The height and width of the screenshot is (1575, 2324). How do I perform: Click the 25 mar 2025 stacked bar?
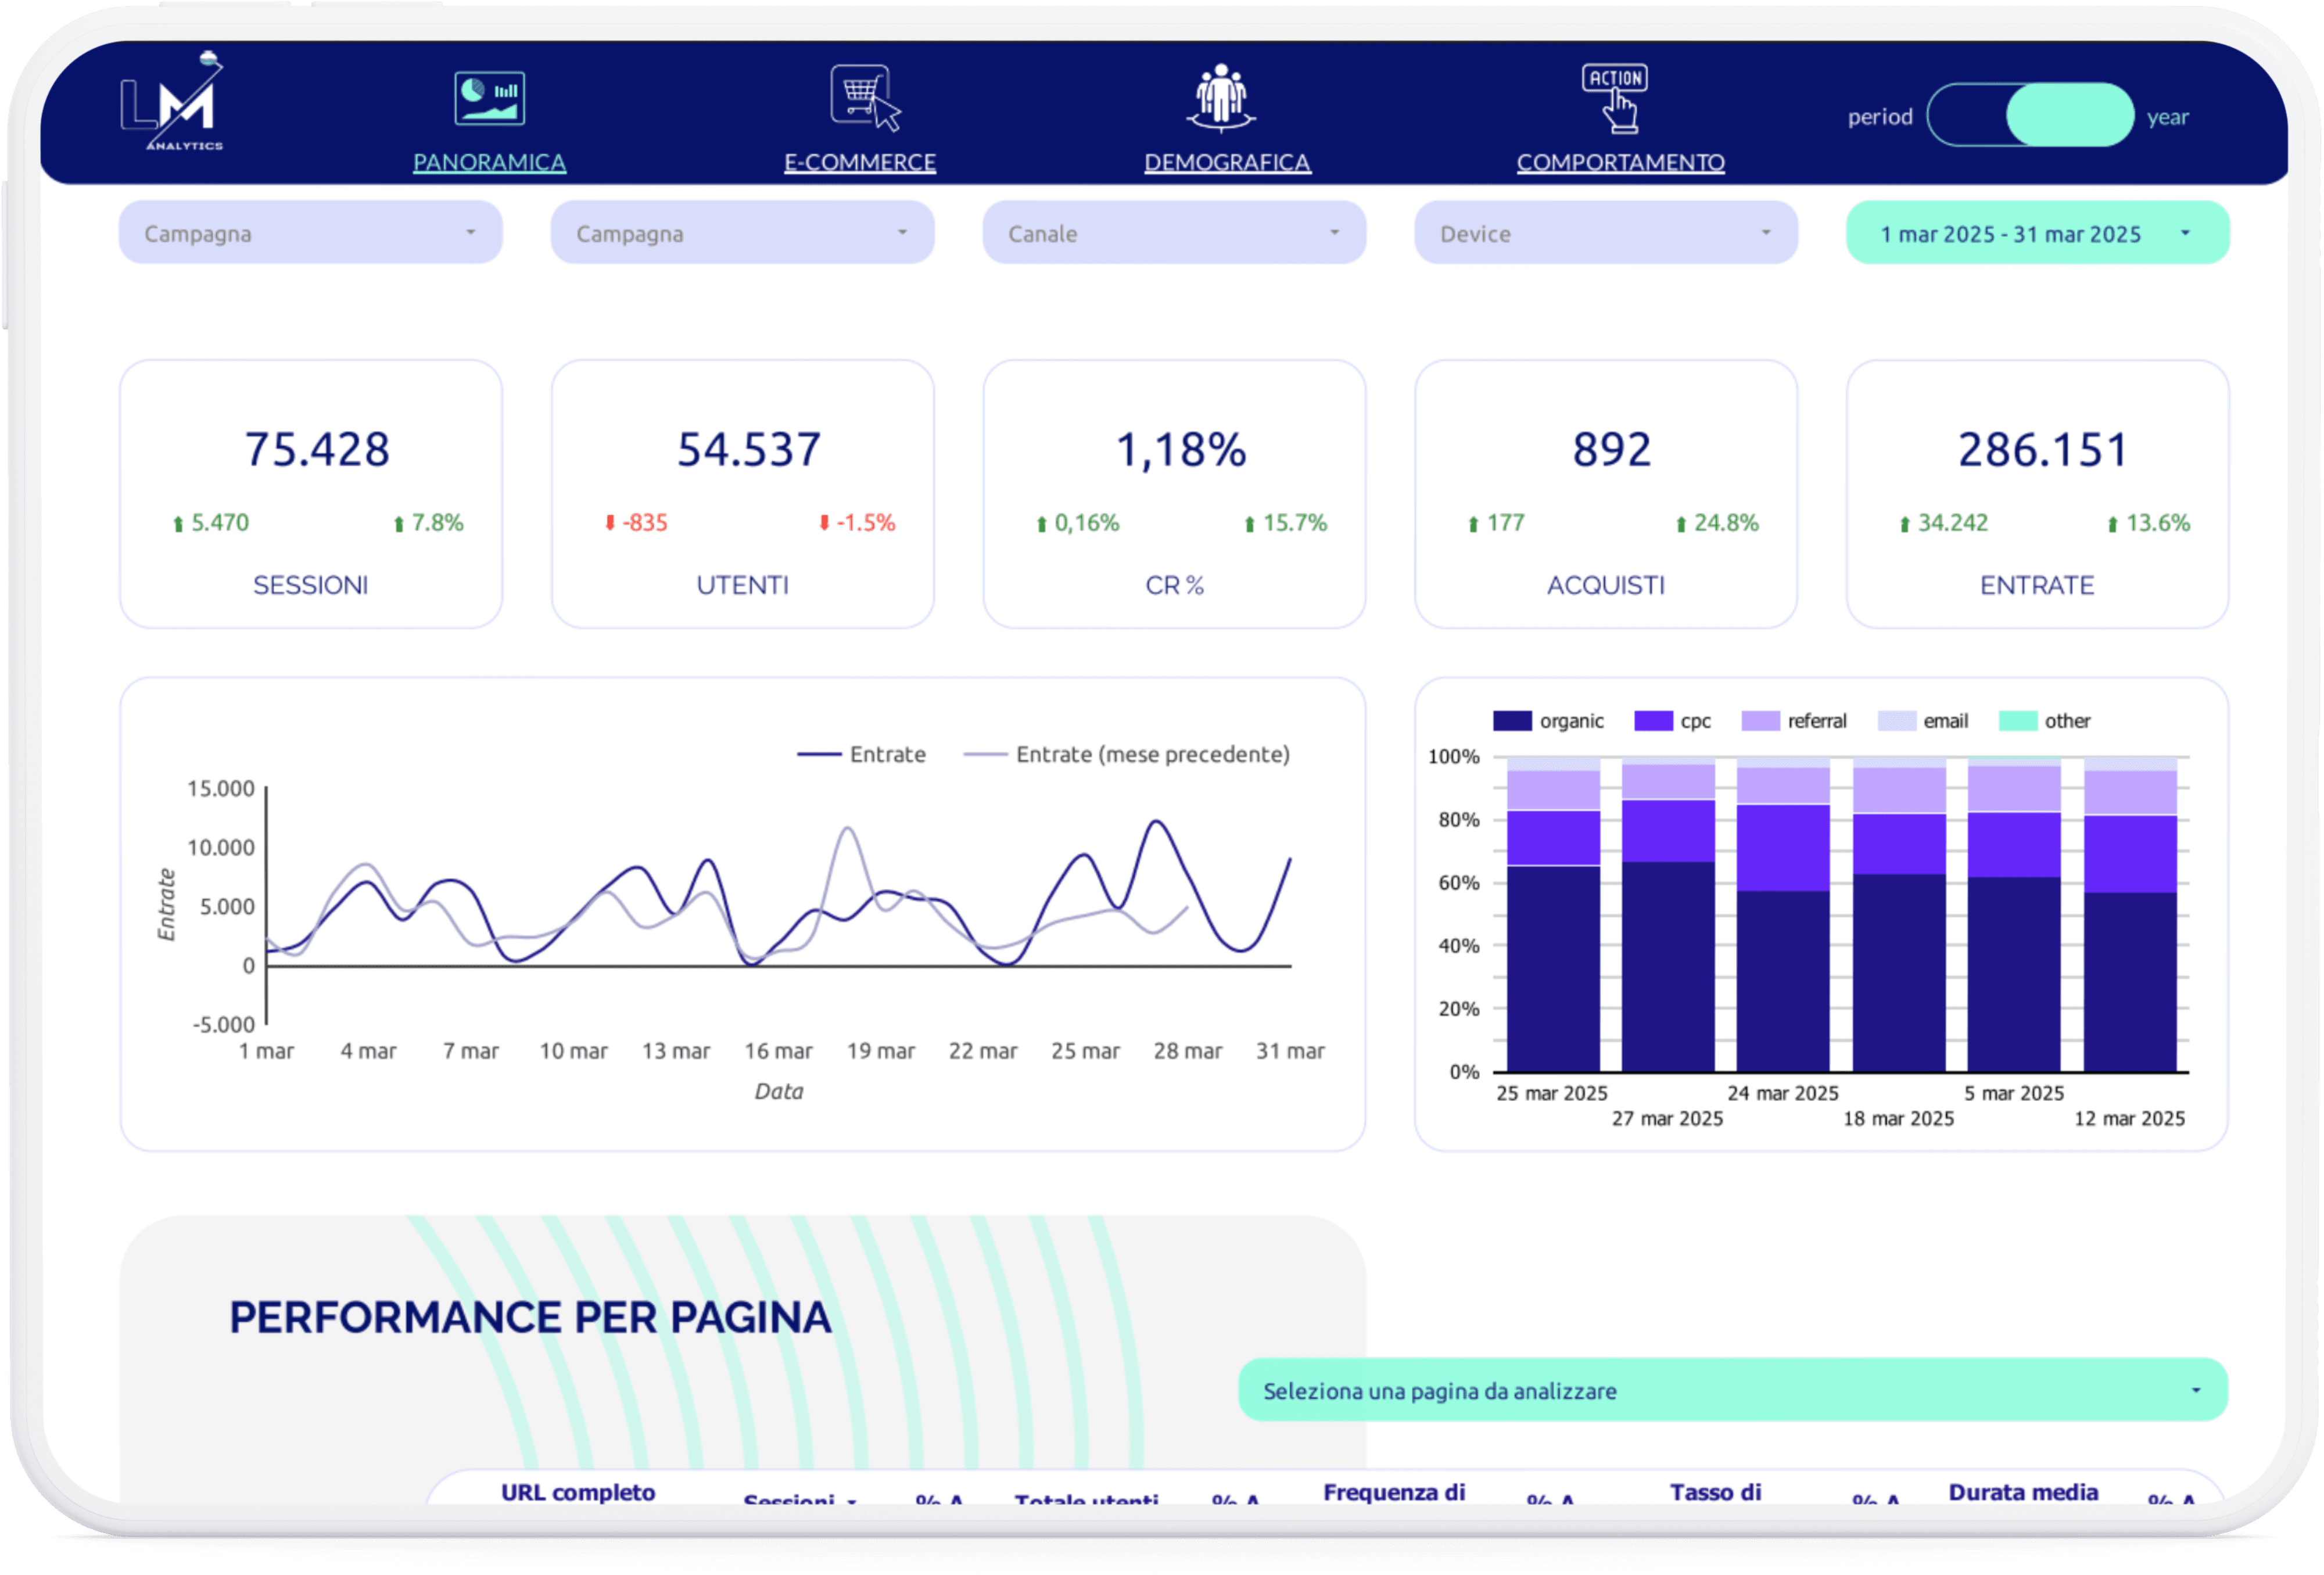1553,915
